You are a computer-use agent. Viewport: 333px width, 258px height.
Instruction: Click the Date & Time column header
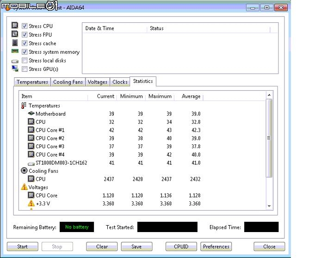pos(115,28)
